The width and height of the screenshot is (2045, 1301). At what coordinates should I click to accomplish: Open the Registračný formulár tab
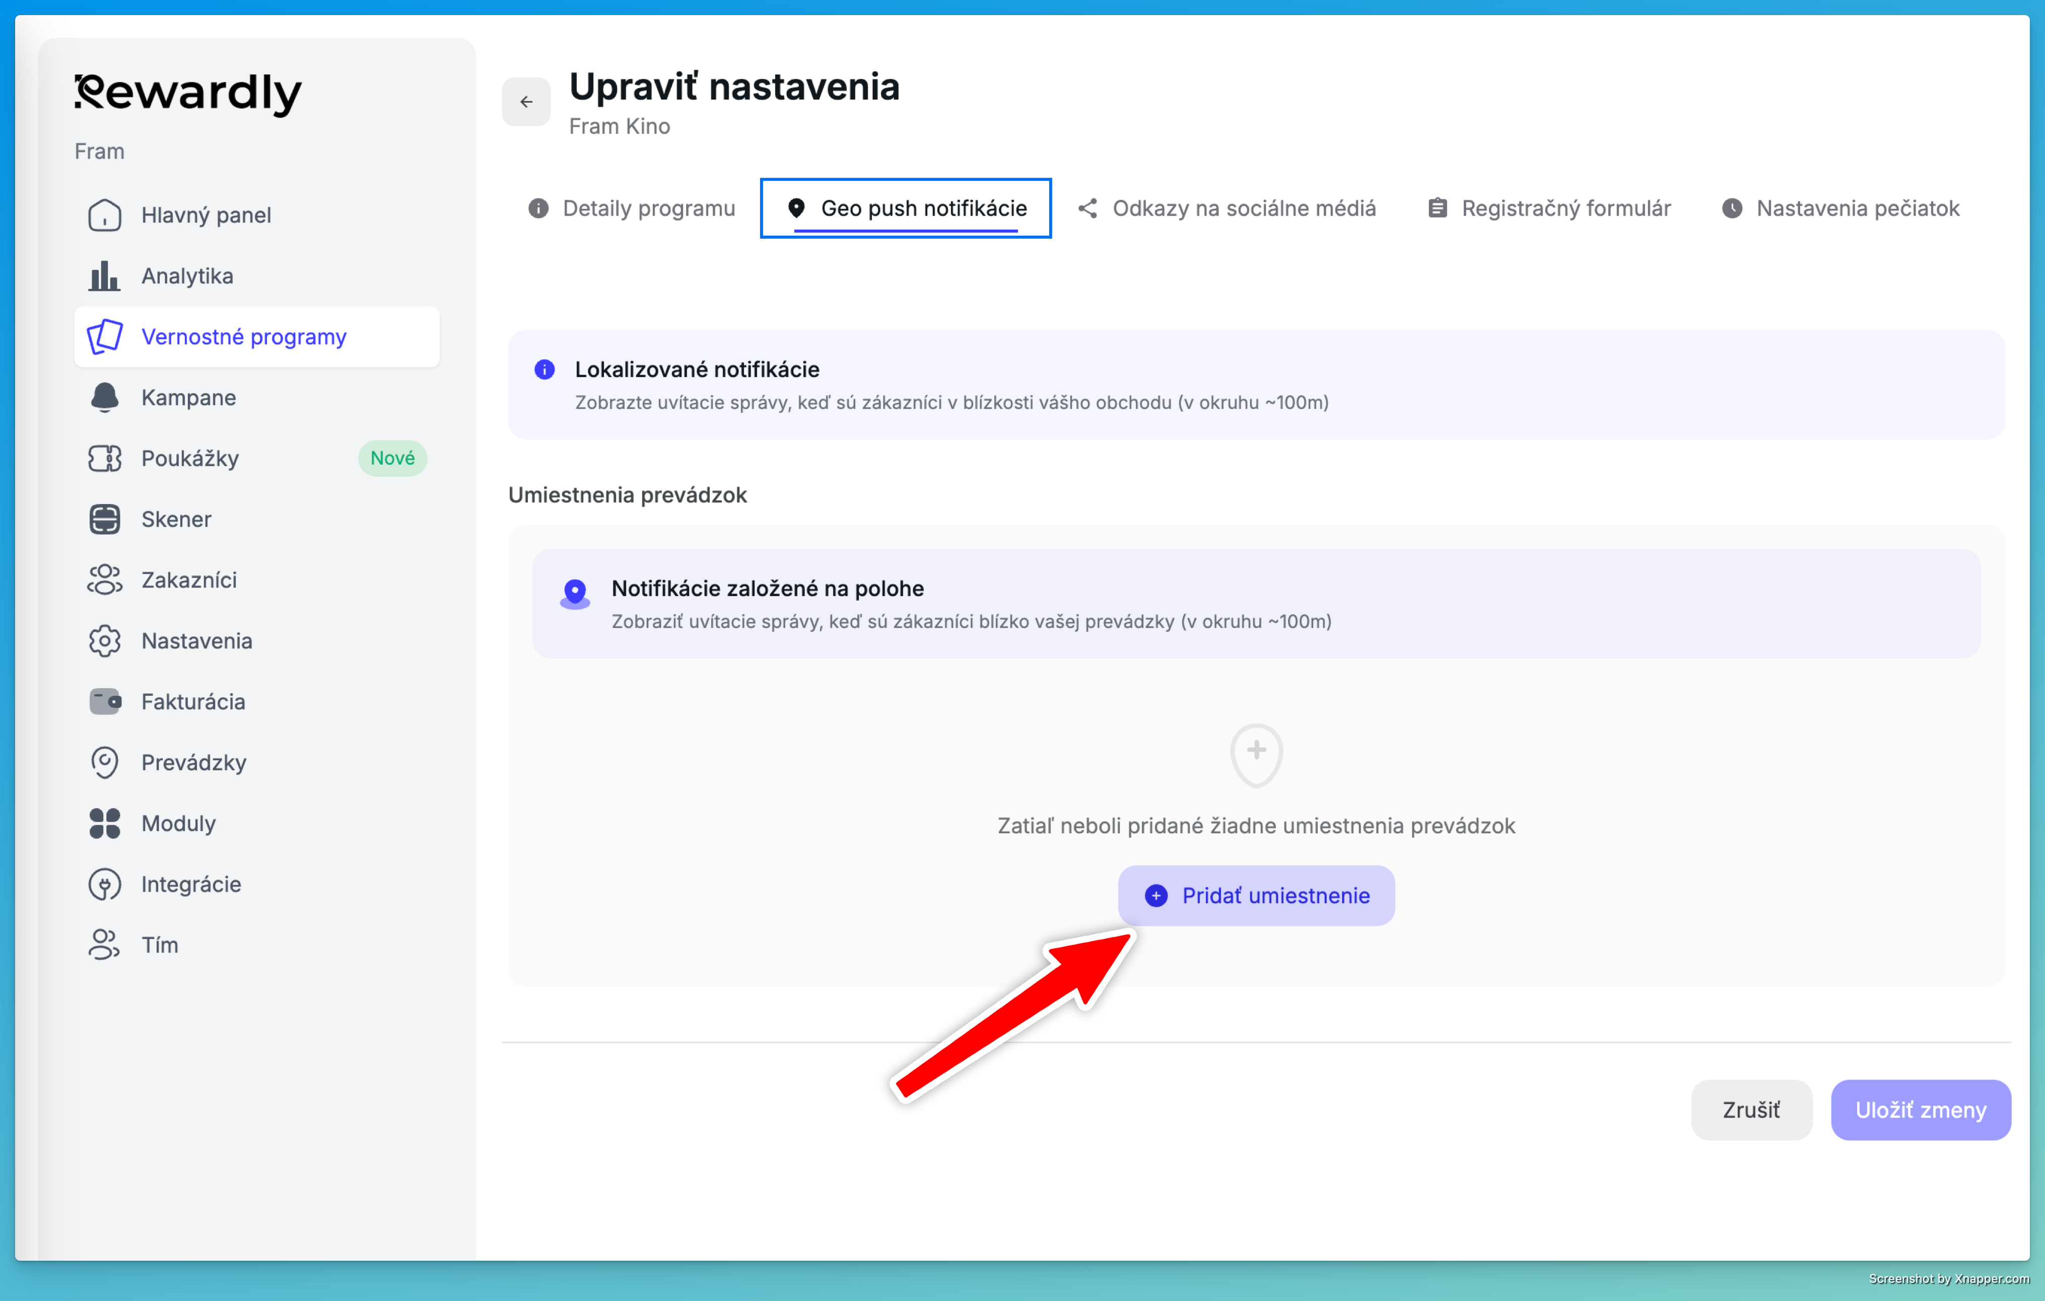(x=1549, y=209)
